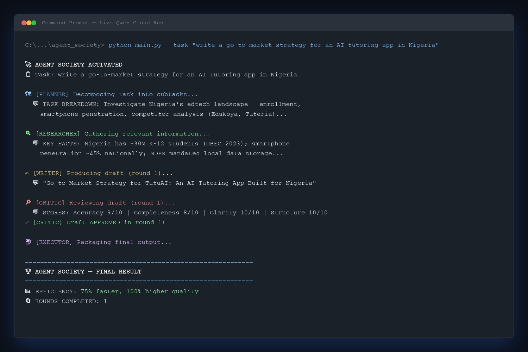This screenshot has width=528, height=352.
Task: Click the bar chart icon beside EFFICIENCY
Action: coord(28,291)
